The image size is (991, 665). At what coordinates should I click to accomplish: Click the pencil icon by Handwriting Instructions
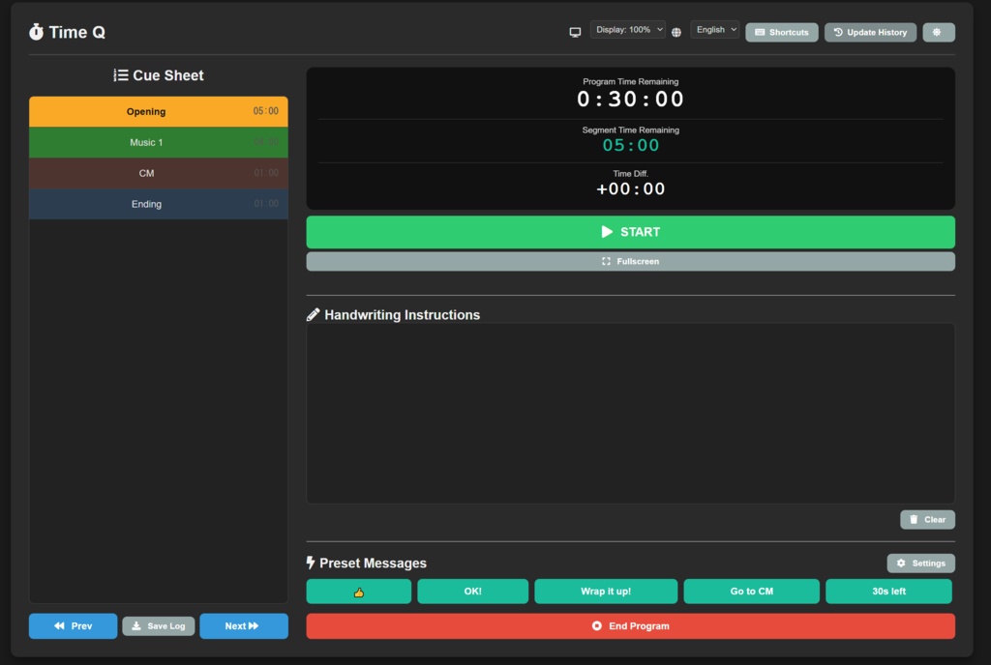(313, 315)
